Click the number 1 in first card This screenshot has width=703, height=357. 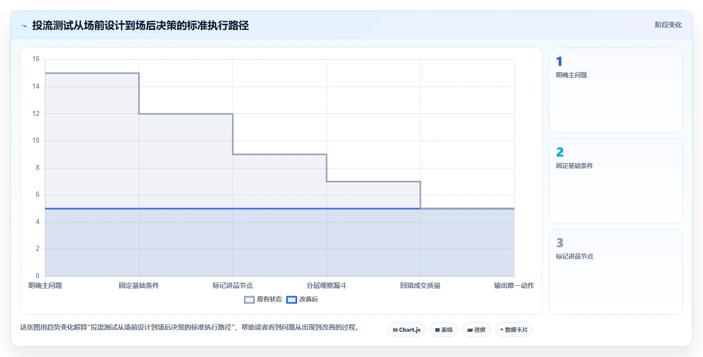point(559,62)
